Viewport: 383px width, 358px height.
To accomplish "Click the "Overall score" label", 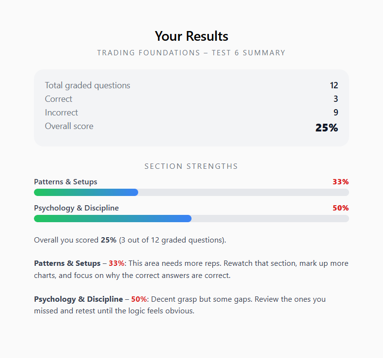I will point(69,126).
